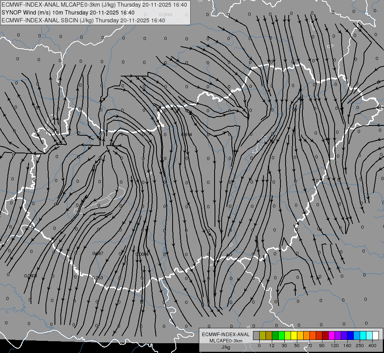The height and width of the screenshot is (353, 384).
Task: Click the legend value 30
Action: coord(284,346)
